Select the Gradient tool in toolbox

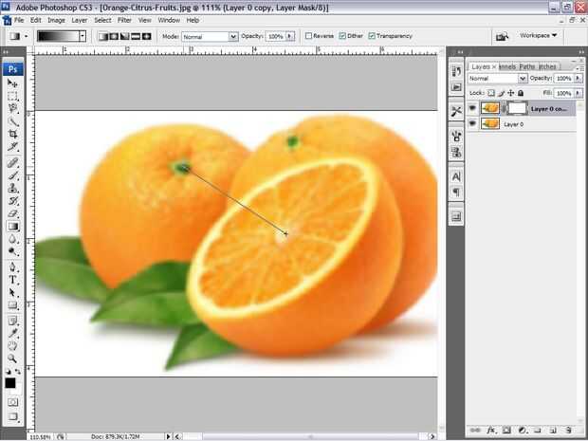click(12, 226)
